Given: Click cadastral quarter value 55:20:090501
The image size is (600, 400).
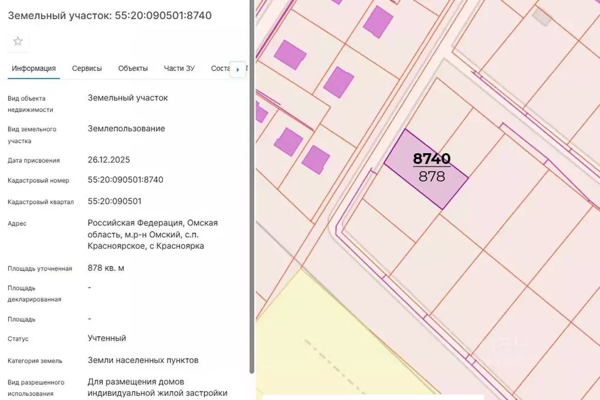Looking at the screenshot, I should click(114, 201).
